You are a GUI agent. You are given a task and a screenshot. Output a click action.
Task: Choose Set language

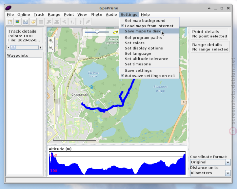click(149, 53)
